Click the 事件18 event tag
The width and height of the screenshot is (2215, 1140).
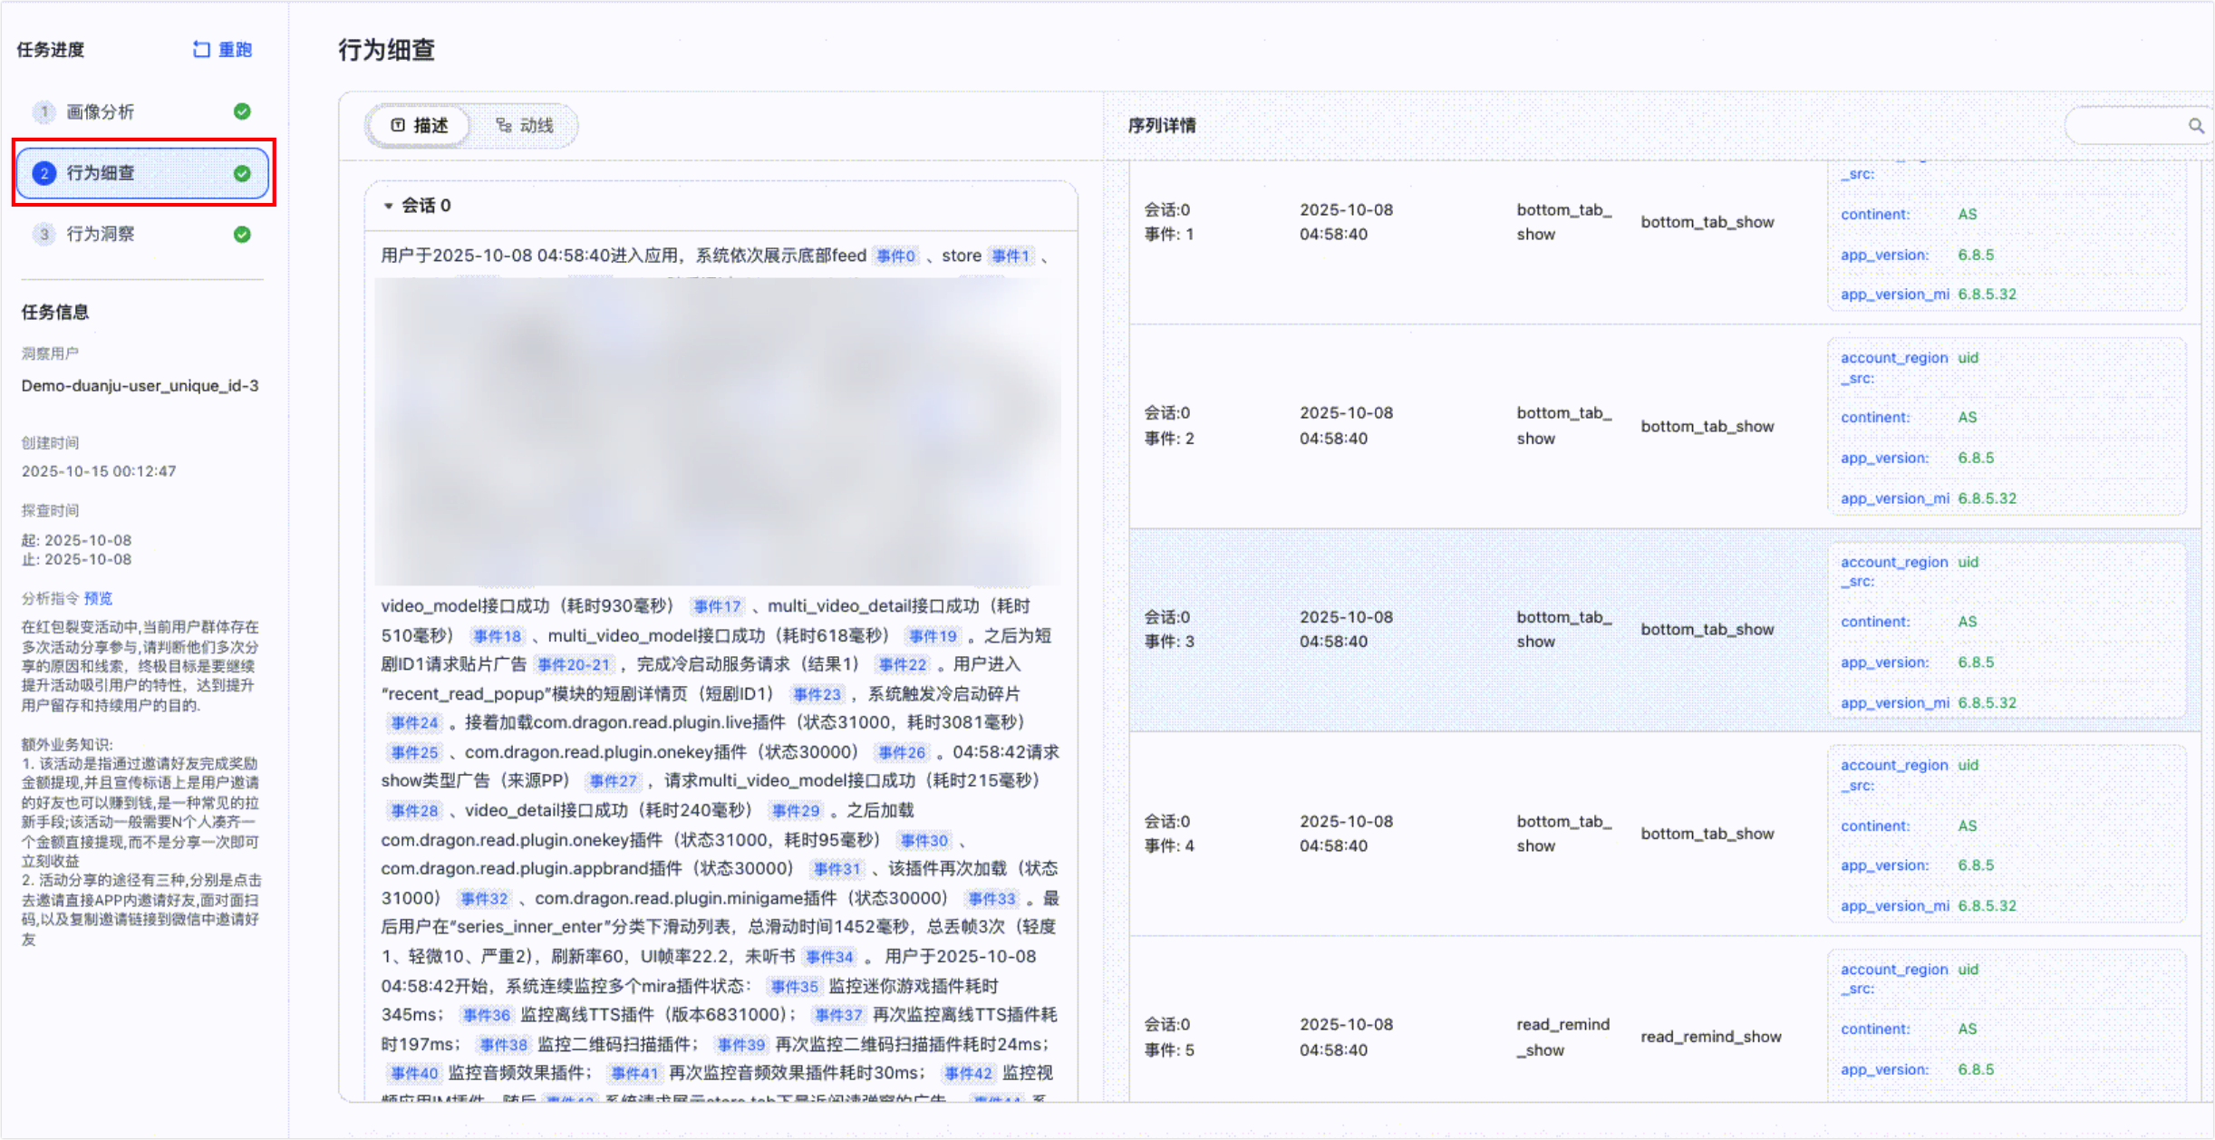coord(497,636)
